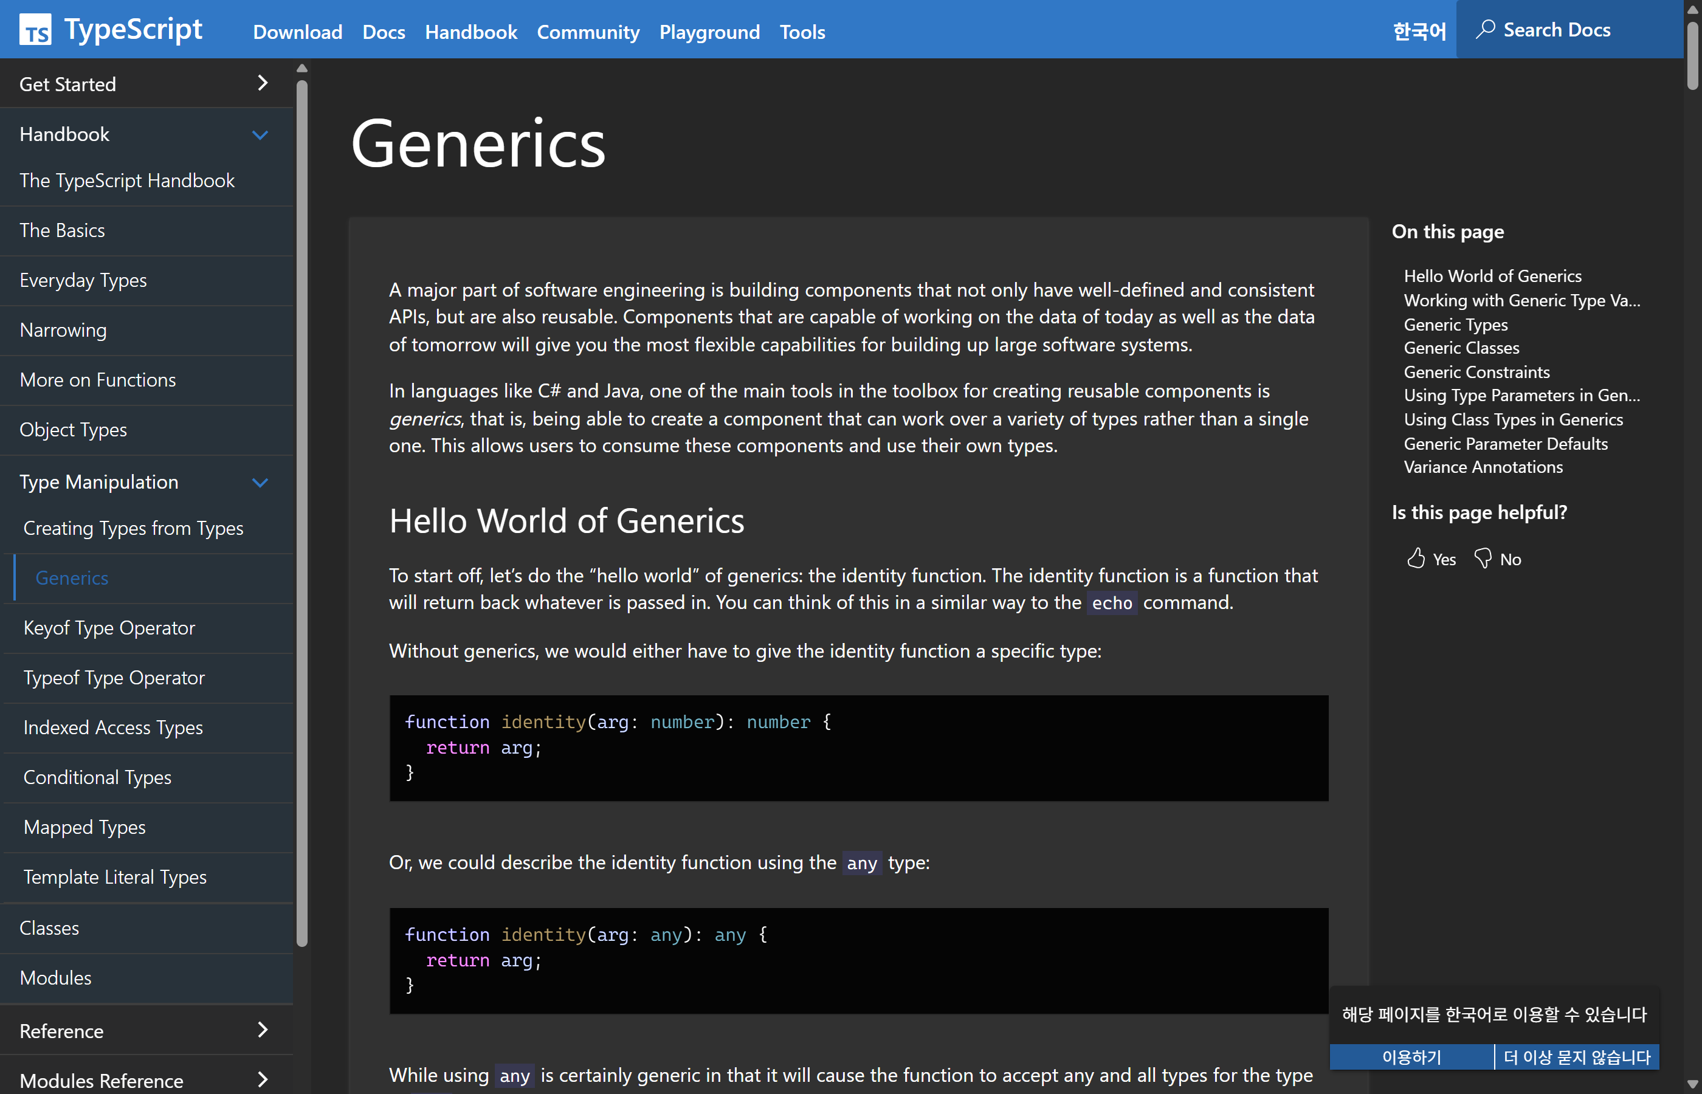Click the 이용하기 button in popup
Image resolution: width=1702 pixels, height=1094 pixels.
pos(1411,1057)
